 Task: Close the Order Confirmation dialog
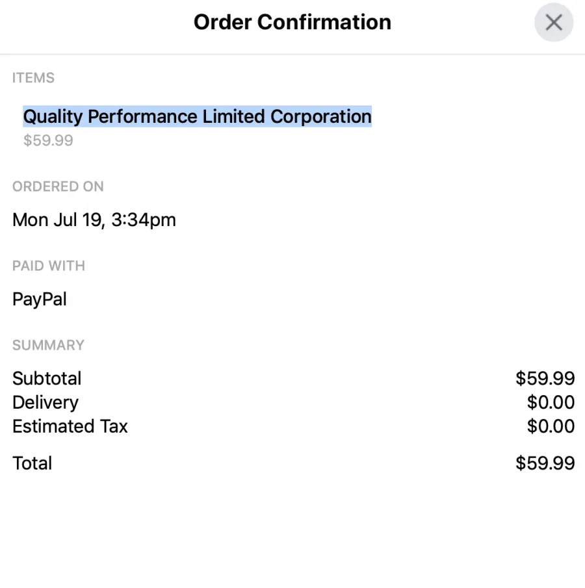pos(554,23)
